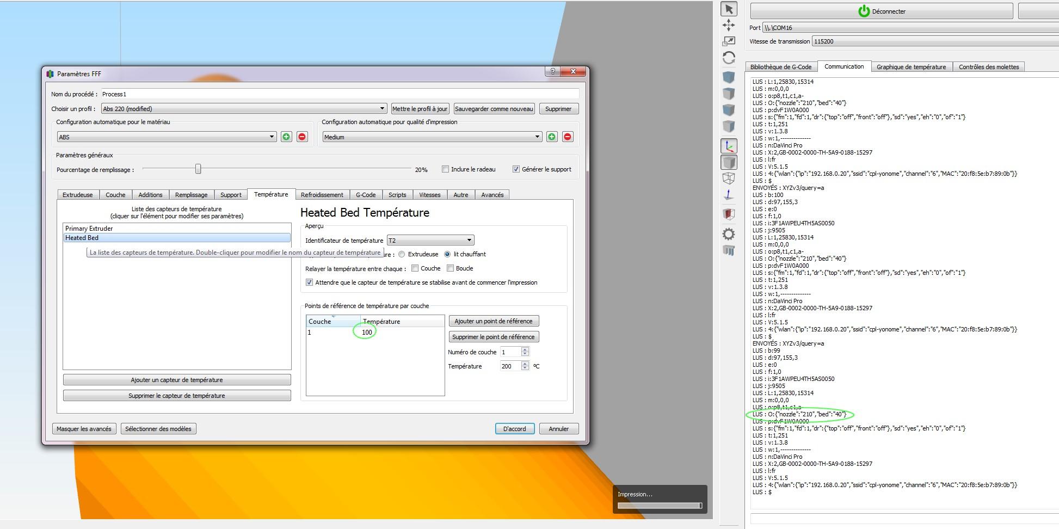Screen dimensions: 1059x529
Task: Add quality configuration with green plus next to Medium
Action: (552, 137)
